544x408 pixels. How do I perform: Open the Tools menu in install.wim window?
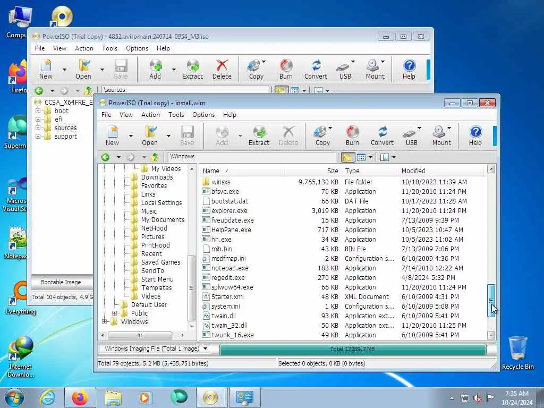point(176,115)
